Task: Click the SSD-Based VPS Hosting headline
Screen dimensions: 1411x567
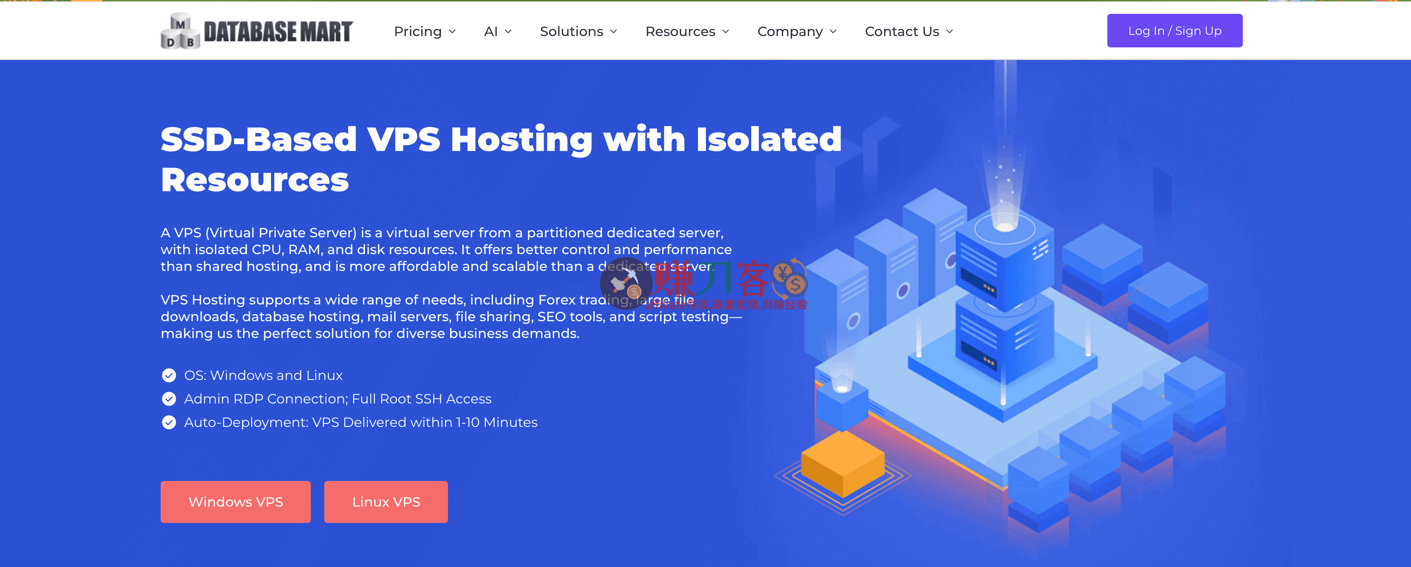Action: [501, 159]
